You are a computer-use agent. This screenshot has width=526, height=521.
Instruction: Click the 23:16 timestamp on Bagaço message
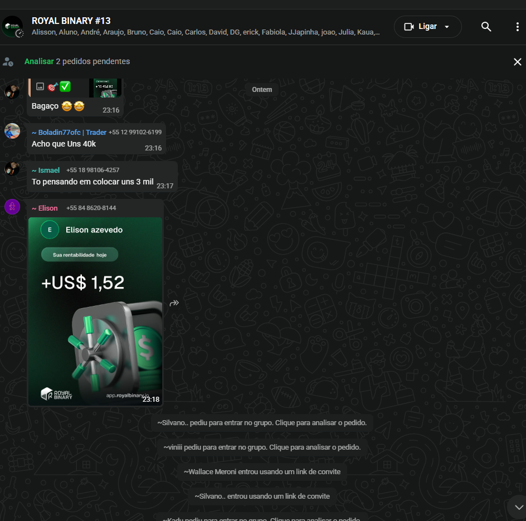[x=111, y=110]
